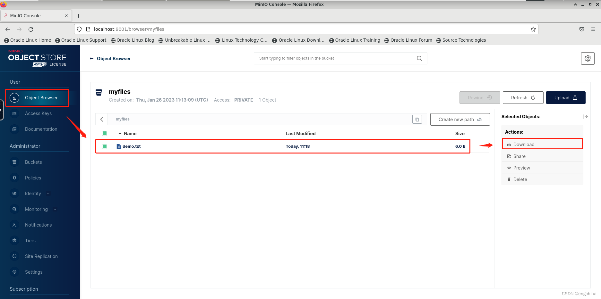Sort objects by the Name column arrow

coord(120,133)
